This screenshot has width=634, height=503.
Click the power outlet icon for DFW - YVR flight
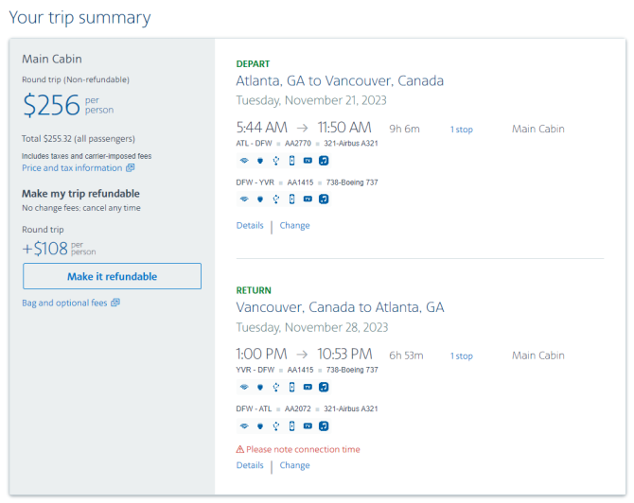coord(260,199)
